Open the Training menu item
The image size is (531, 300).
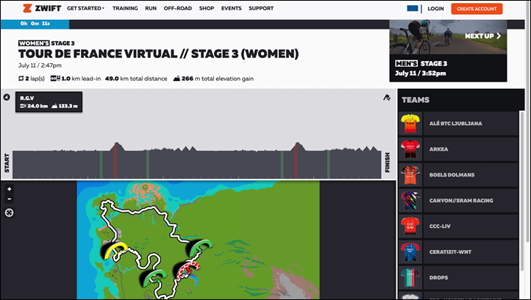[x=125, y=9]
